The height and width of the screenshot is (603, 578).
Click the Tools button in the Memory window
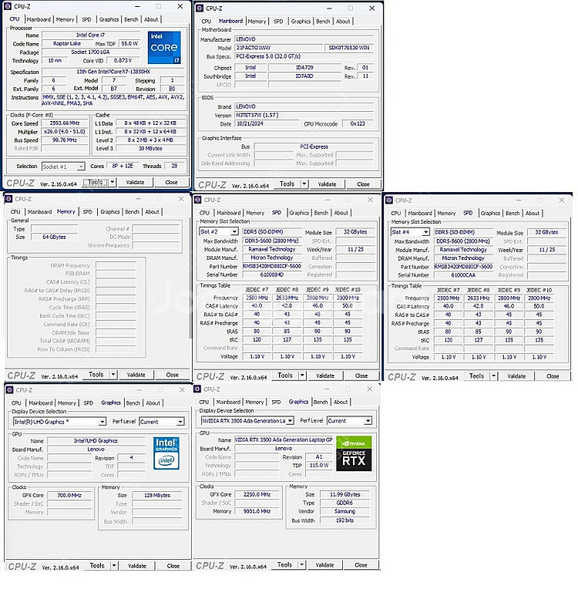96,374
